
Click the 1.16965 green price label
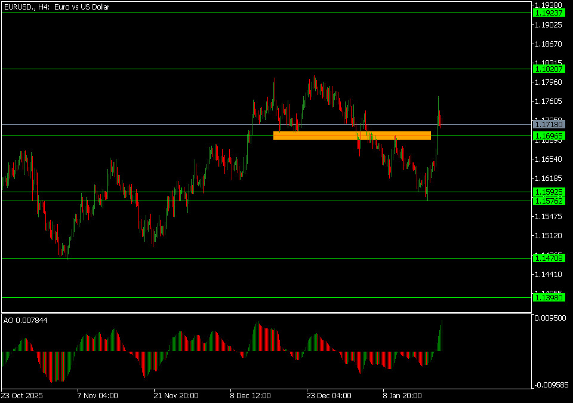(x=548, y=136)
